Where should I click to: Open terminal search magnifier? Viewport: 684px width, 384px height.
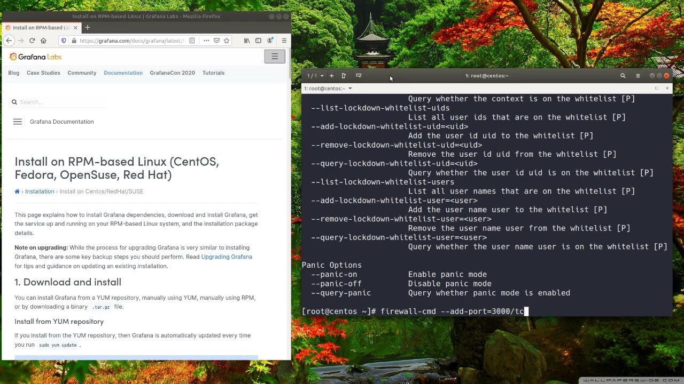623,76
